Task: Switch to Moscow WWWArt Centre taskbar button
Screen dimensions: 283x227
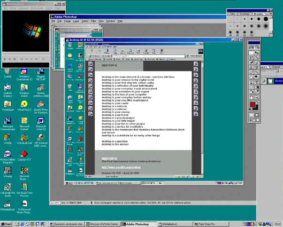Action: point(103,224)
